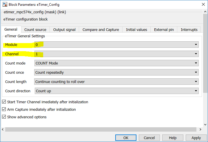Go to Compare and Capture tab
This screenshot has height=142, width=208.
101,30
